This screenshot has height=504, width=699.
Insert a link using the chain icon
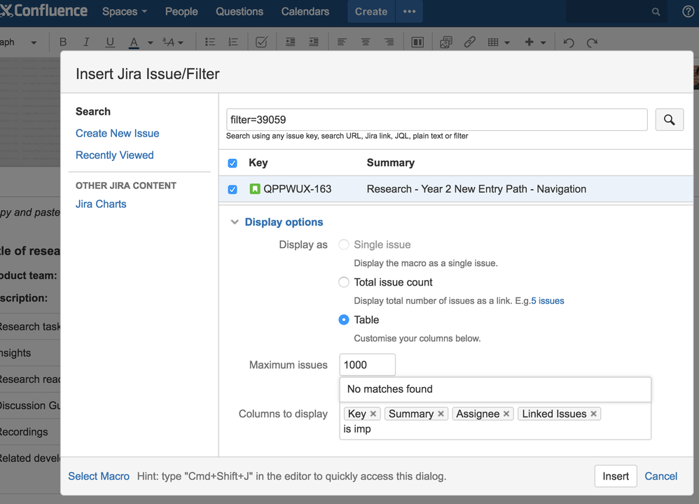[469, 42]
